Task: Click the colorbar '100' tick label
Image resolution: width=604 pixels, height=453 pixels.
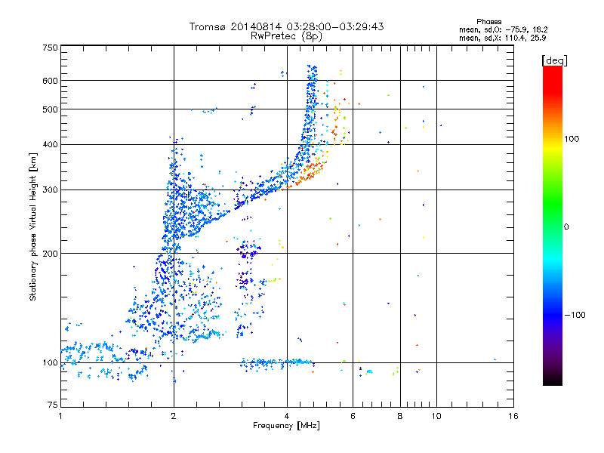Action: point(572,139)
